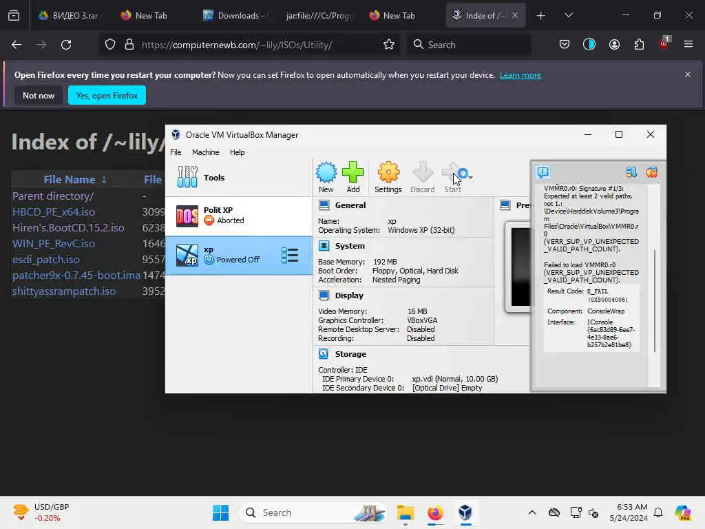The width and height of the screenshot is (705, 529).
Task: Open the Help menu in VirtualBox
Action: [237, 152]
